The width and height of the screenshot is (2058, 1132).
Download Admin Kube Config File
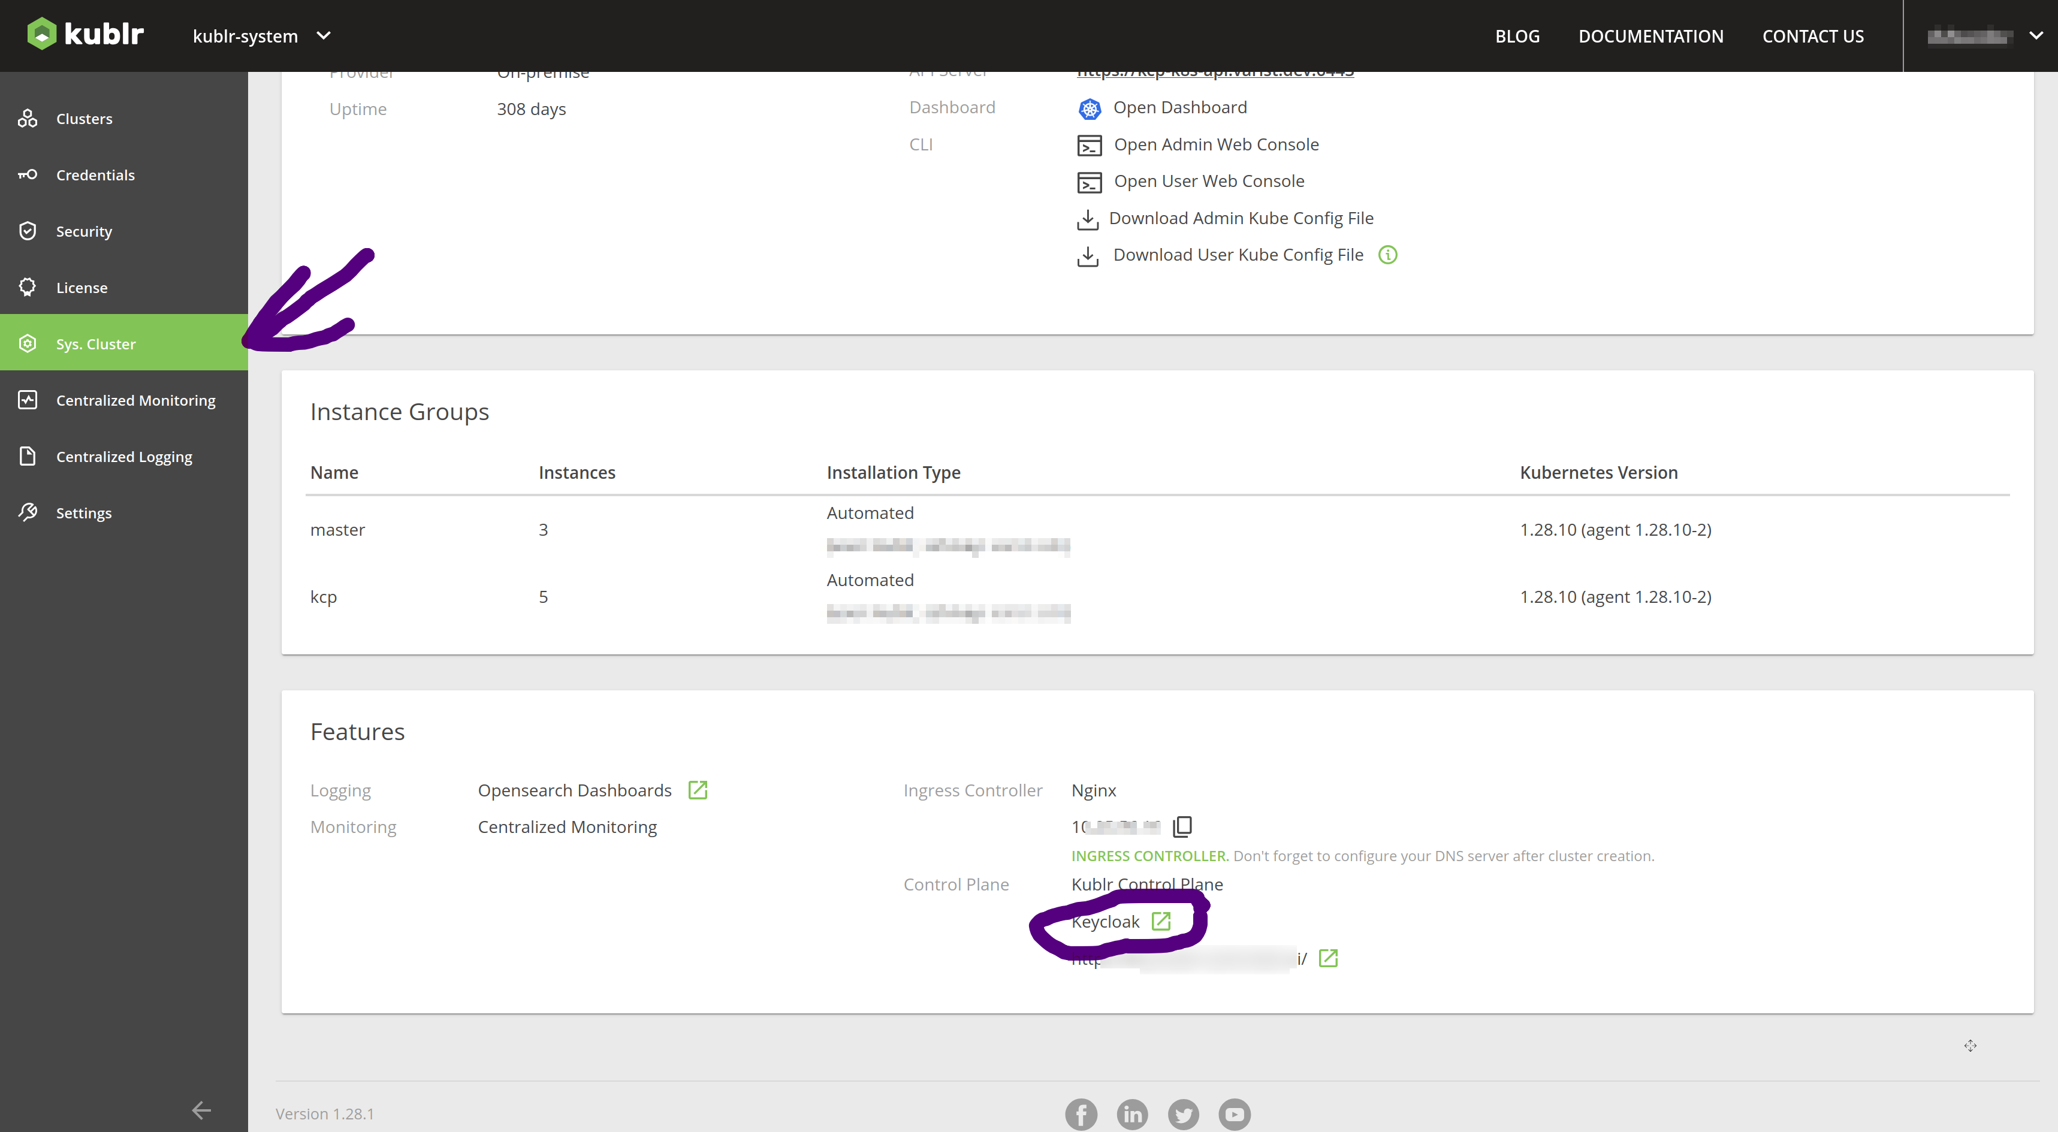click(1241, 218)
